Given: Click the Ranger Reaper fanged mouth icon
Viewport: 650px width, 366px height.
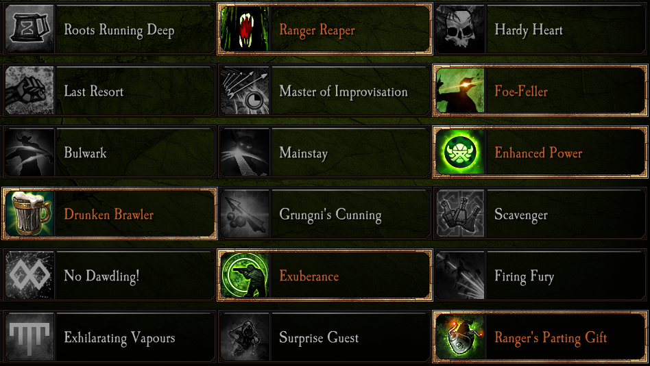Looking at the screenshot, I should (x=245, y=29).
